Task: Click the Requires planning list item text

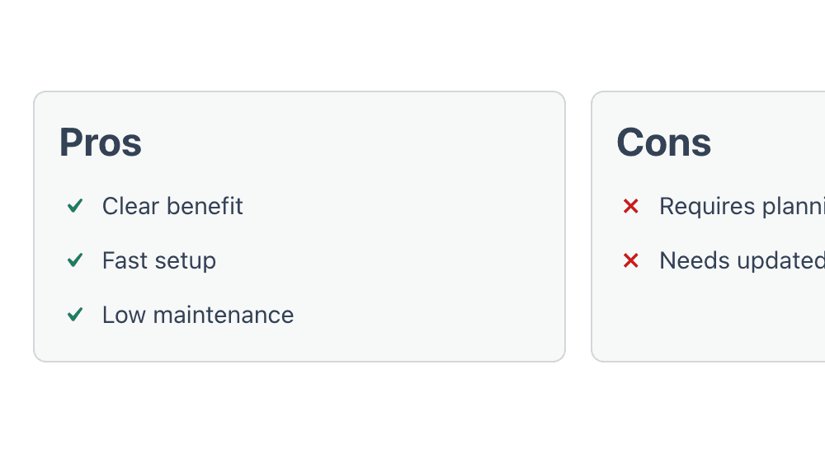Action: 742,206
